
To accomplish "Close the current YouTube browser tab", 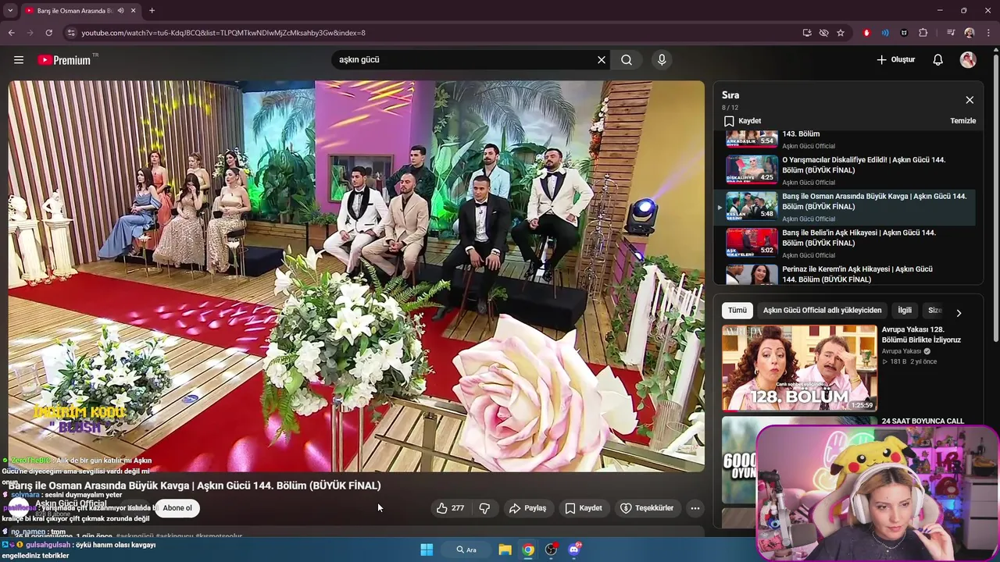I will pyautogui.click(x=134, y=11).
